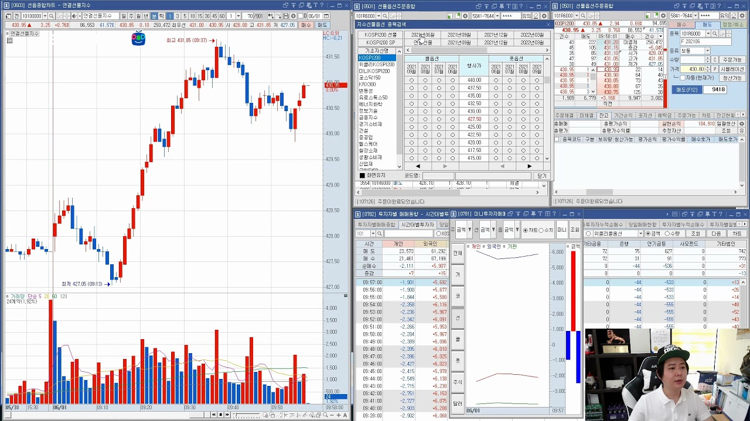Click the 청산가능 button
Image resolution: width=750 pixels, height=421 pixels.
point(732,78)
